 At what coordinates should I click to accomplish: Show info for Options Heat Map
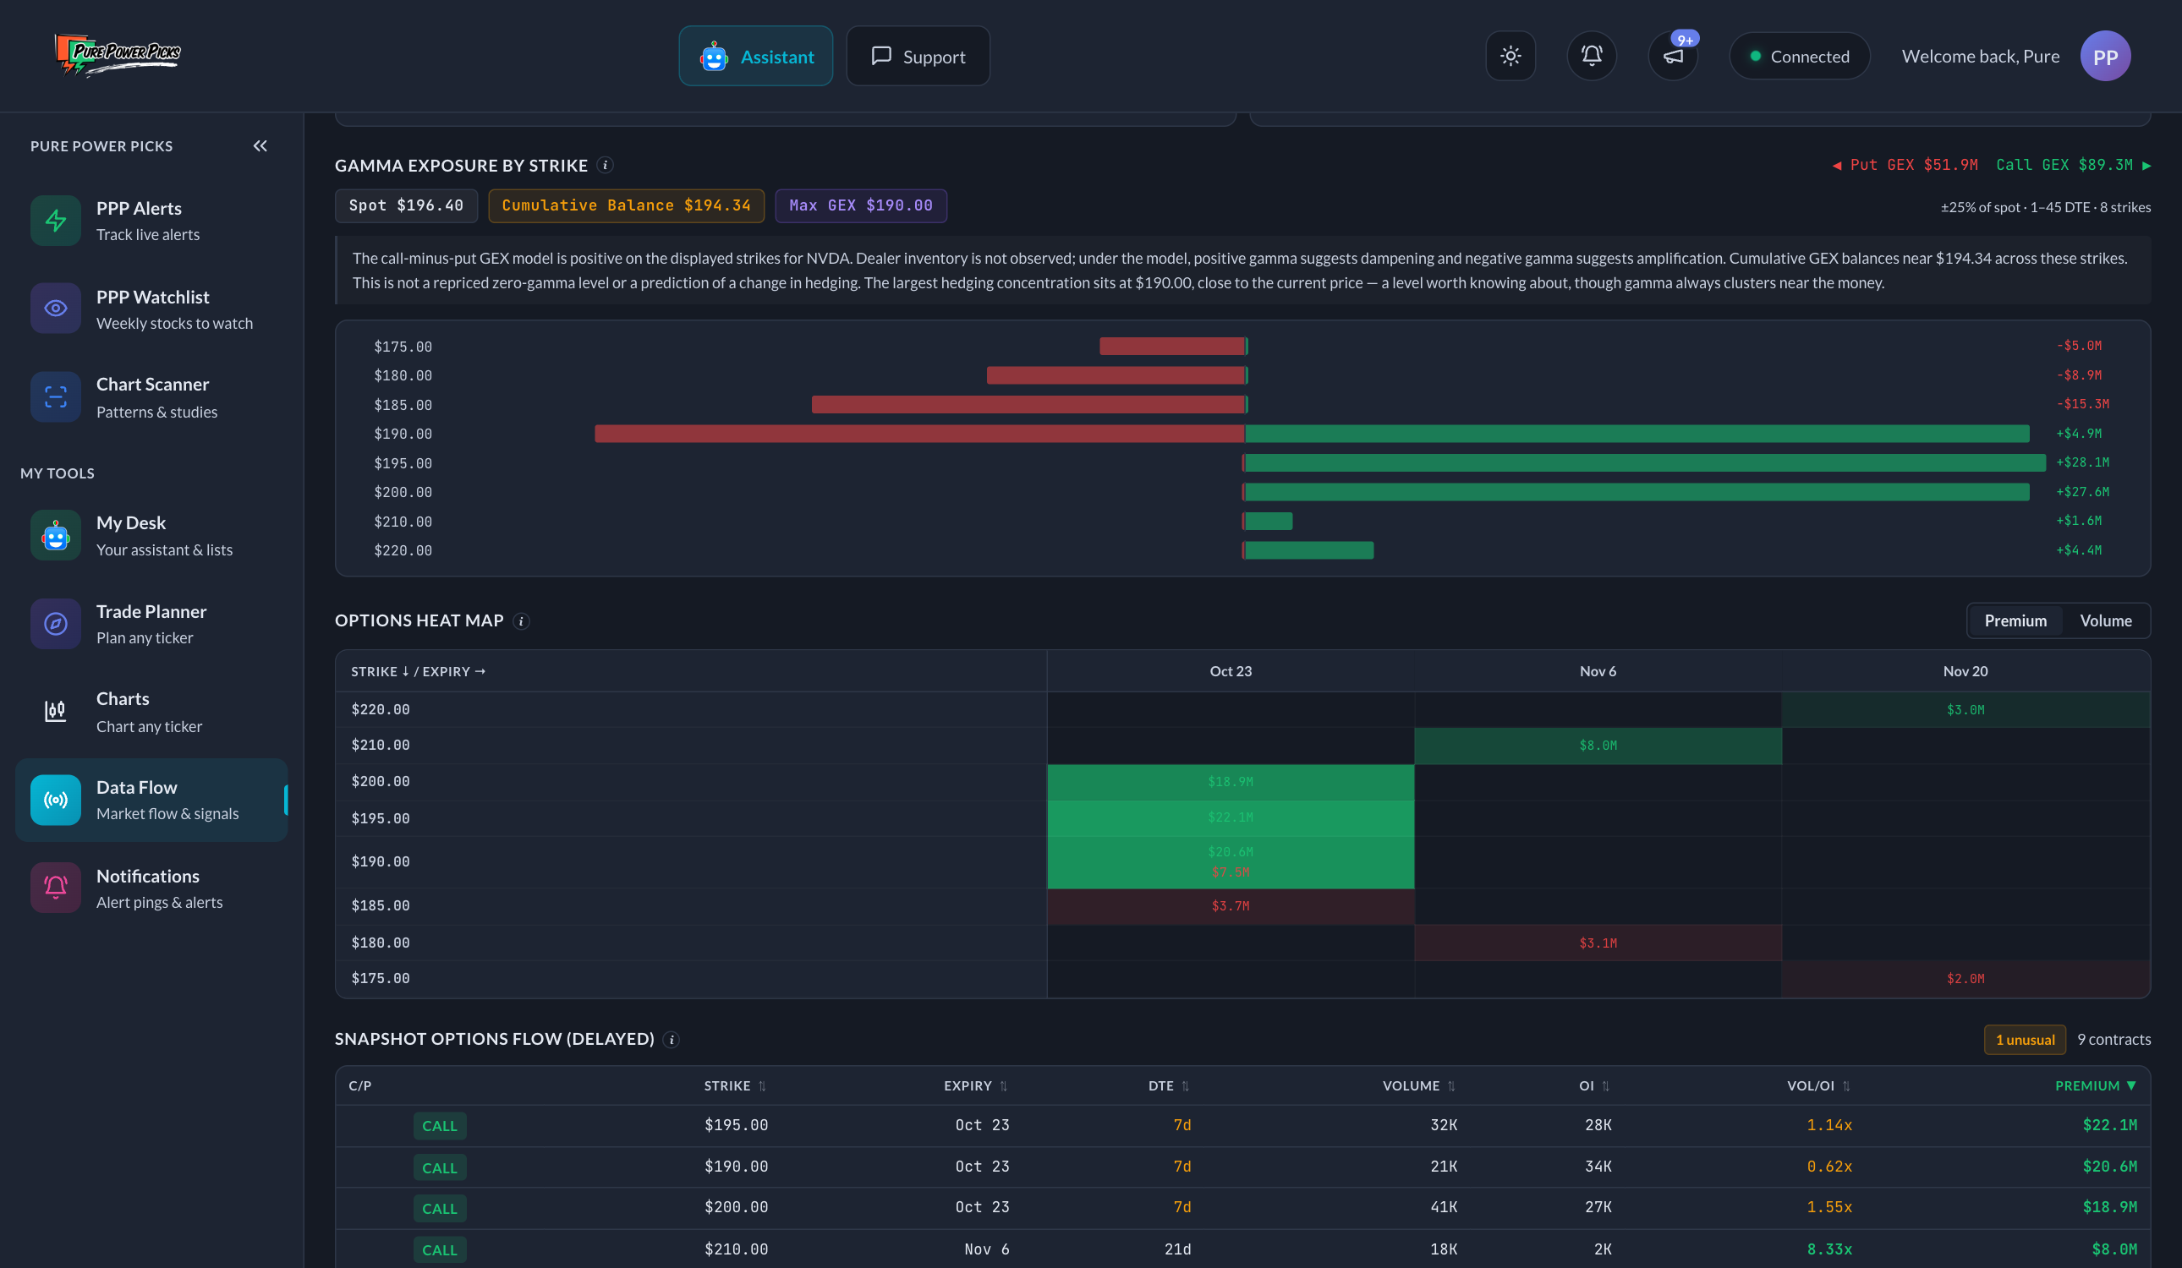pyautogui.click(x=521, y=621)
